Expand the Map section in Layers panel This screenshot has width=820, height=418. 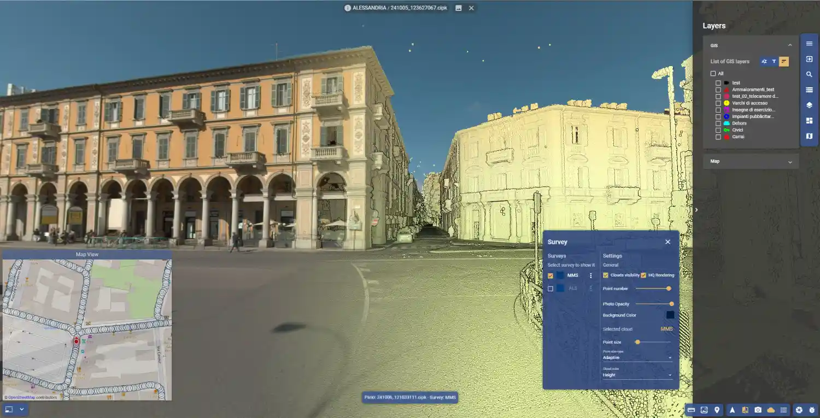pos(790,162)
